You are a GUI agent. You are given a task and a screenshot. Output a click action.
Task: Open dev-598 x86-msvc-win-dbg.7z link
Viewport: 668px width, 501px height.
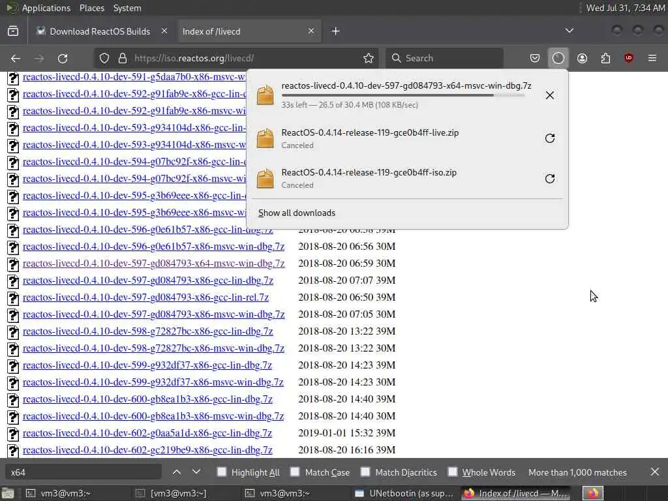point(153,348)
